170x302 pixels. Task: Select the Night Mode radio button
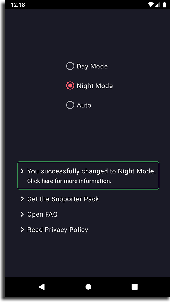coord(70,85)
